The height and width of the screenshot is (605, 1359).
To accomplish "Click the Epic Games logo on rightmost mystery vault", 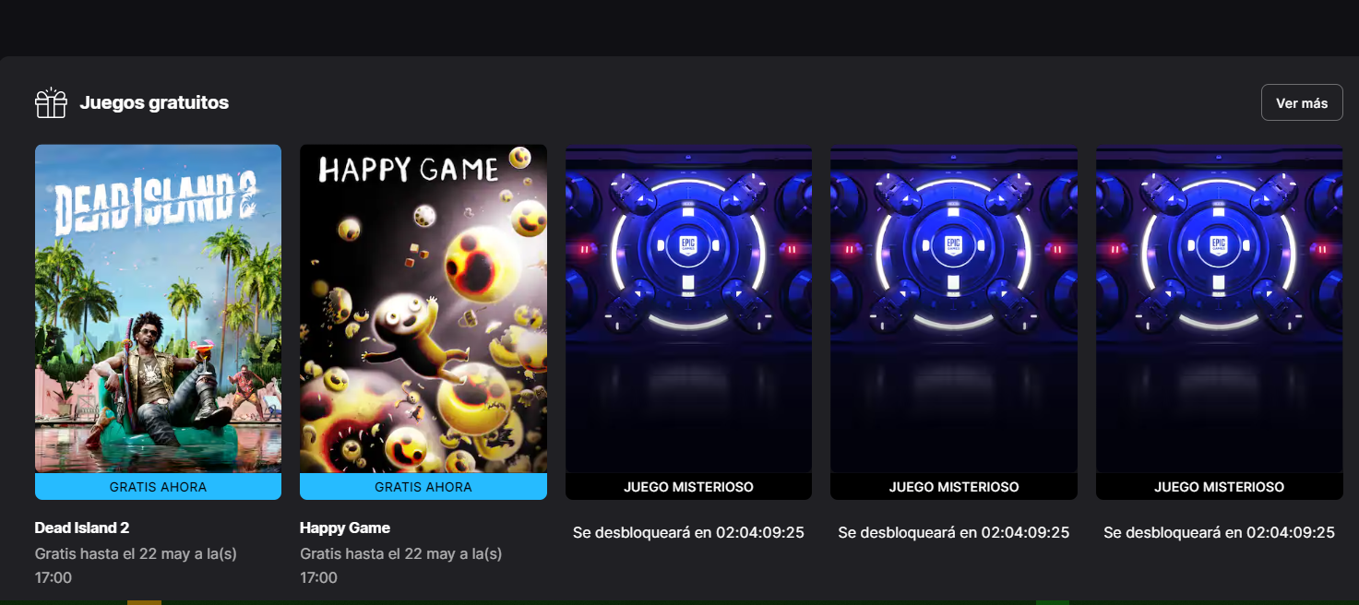I will [x=1219, y=245].
